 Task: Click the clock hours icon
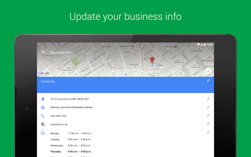[43, 133]
